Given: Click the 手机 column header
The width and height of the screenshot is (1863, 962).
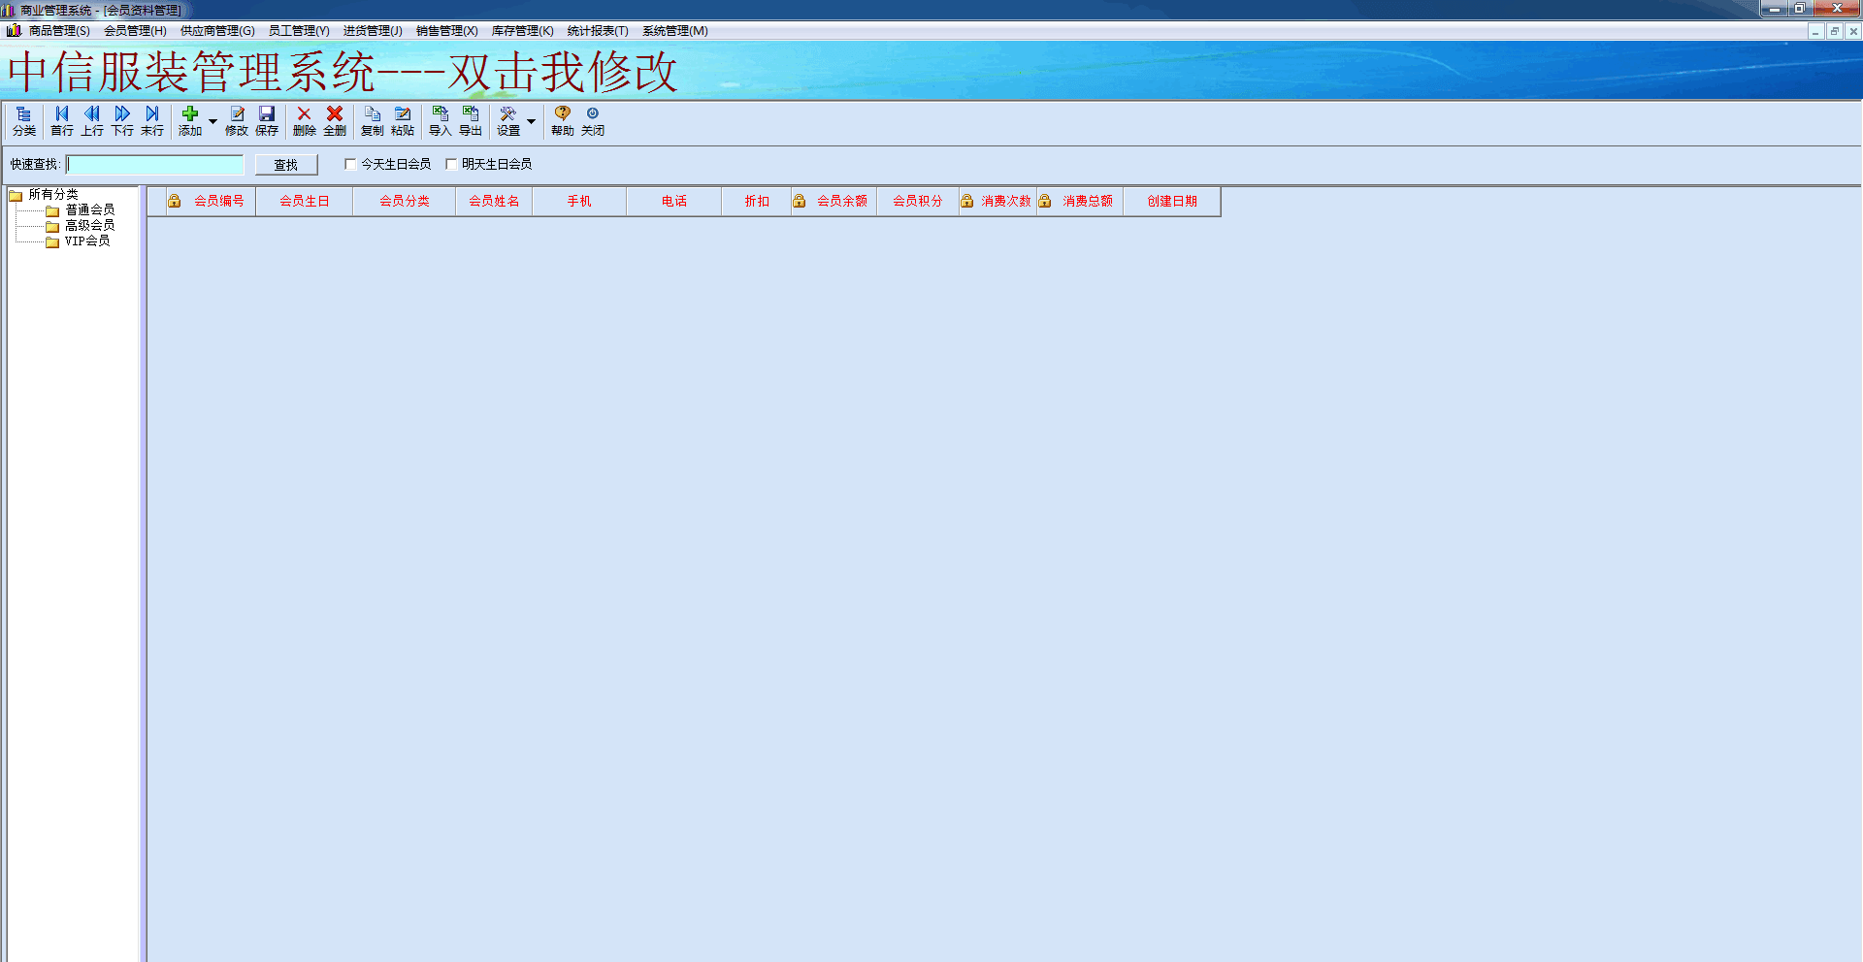Looking at the screenshot, I should (579, 202).
